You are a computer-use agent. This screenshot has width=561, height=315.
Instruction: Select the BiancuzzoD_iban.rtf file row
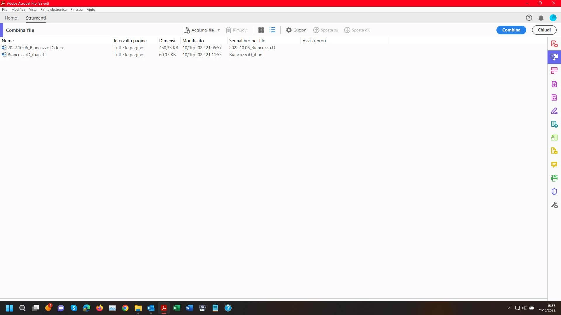27,55
